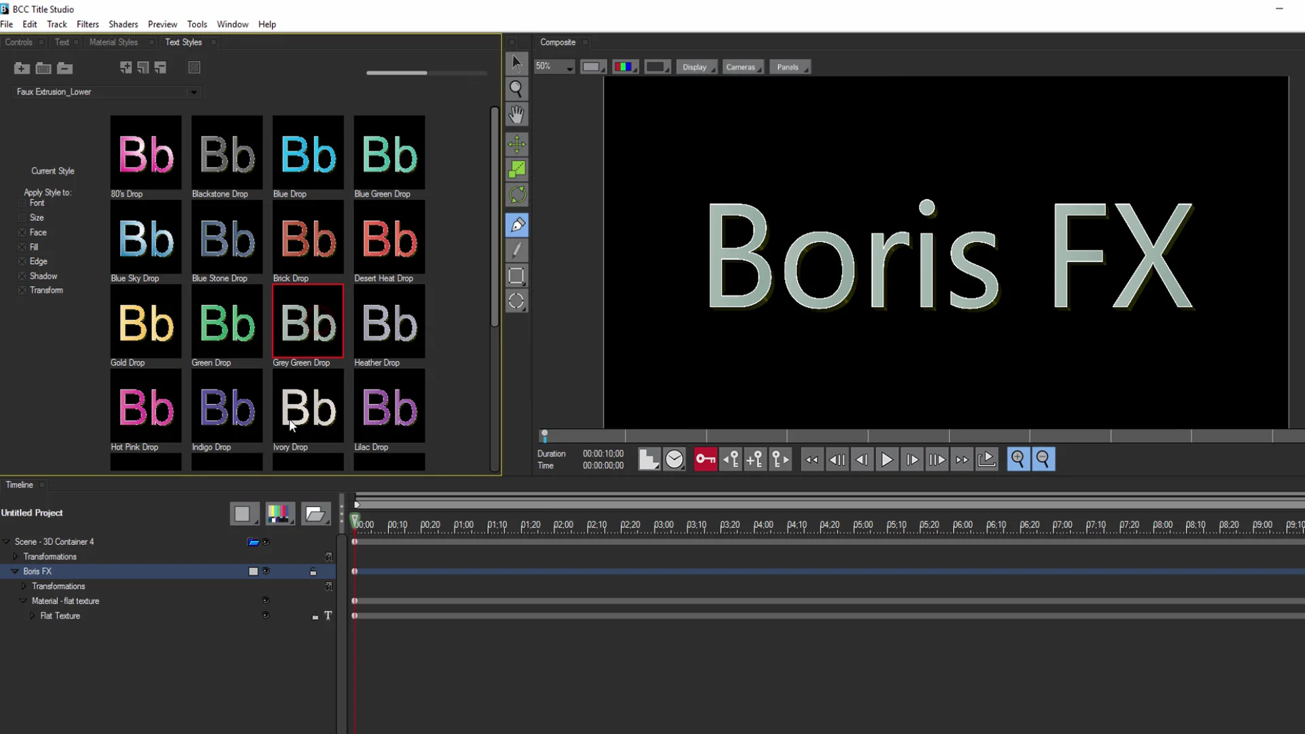Screen dimensions: 1305x734
Task: Select the Brick Drop style thumbnail
Action: tap(307, 238)
